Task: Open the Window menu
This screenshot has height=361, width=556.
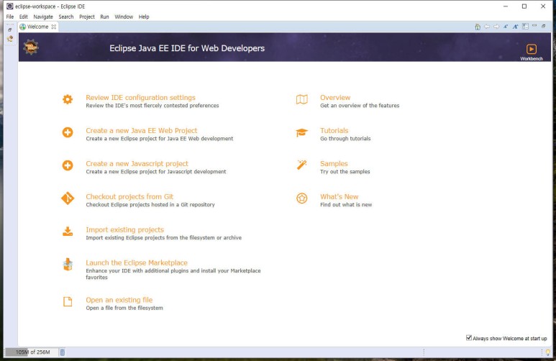Action: click(x=124, y=17)
